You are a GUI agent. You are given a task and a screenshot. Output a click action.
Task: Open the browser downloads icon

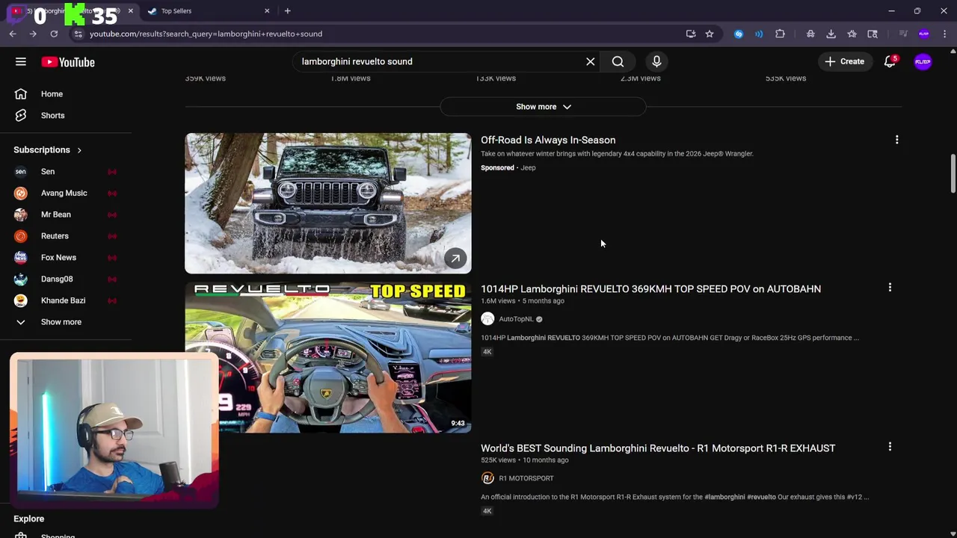coord(831,34)
